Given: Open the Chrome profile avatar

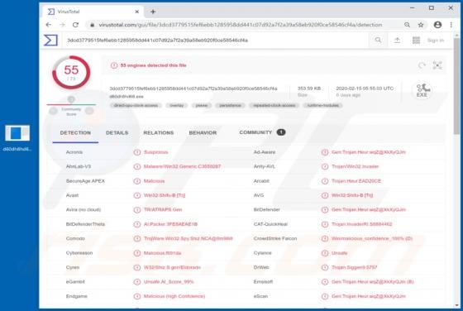Looking at the screenshot, I should click(x=437, y=25).
